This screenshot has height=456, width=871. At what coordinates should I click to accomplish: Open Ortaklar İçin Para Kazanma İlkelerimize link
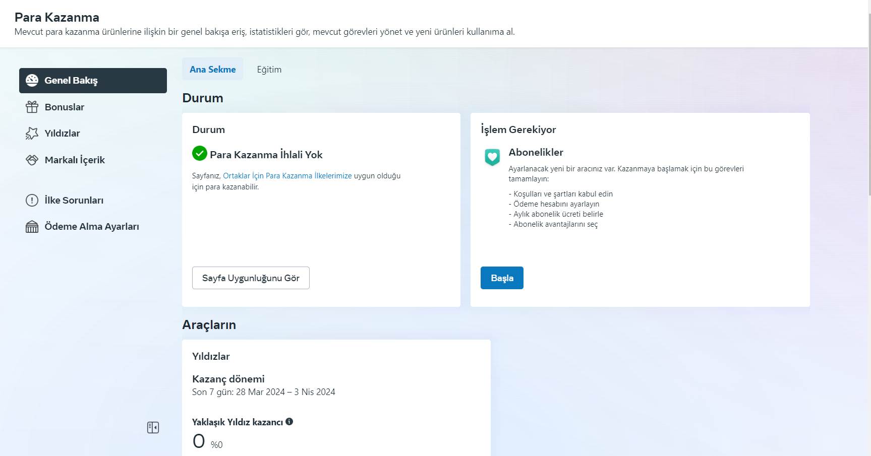[x=287, y=176]
